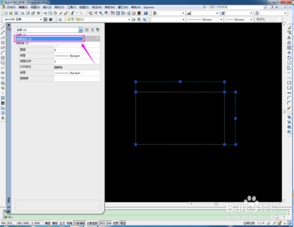The height and width of the screenshot is (227, 294).
Task: Choose 多段线 (1) in the object list
Action: pyautogui.click(x=23, y=43)
